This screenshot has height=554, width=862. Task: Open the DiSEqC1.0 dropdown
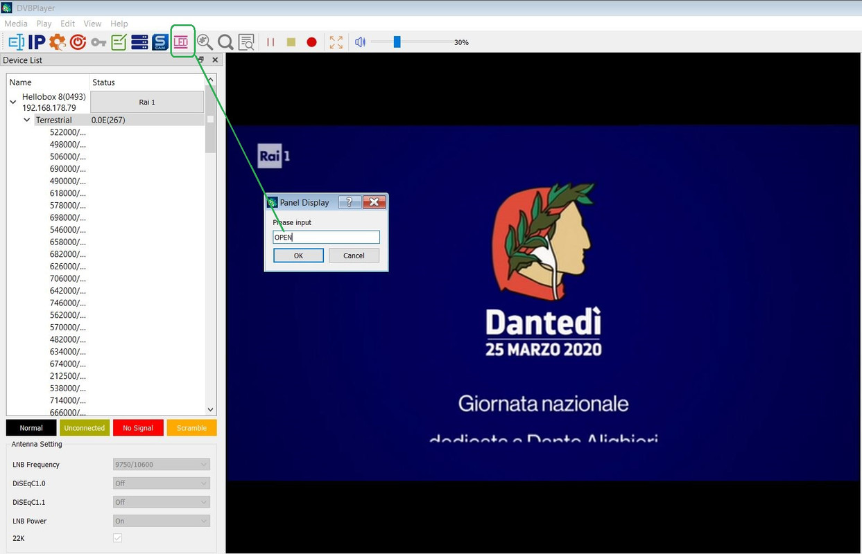tap(161, 483)
